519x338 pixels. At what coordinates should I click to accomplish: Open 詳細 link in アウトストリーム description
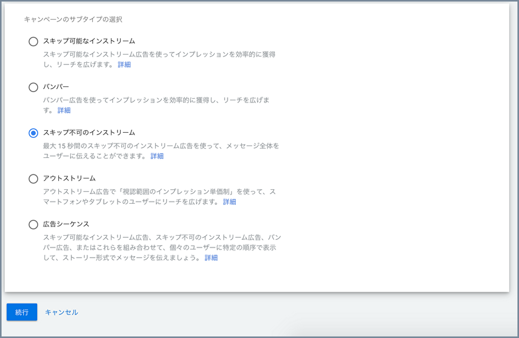(x=230, y=202)
